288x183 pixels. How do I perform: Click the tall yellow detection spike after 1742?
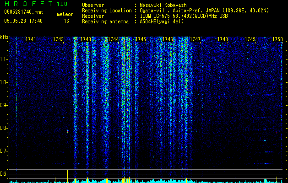point(68,176)
